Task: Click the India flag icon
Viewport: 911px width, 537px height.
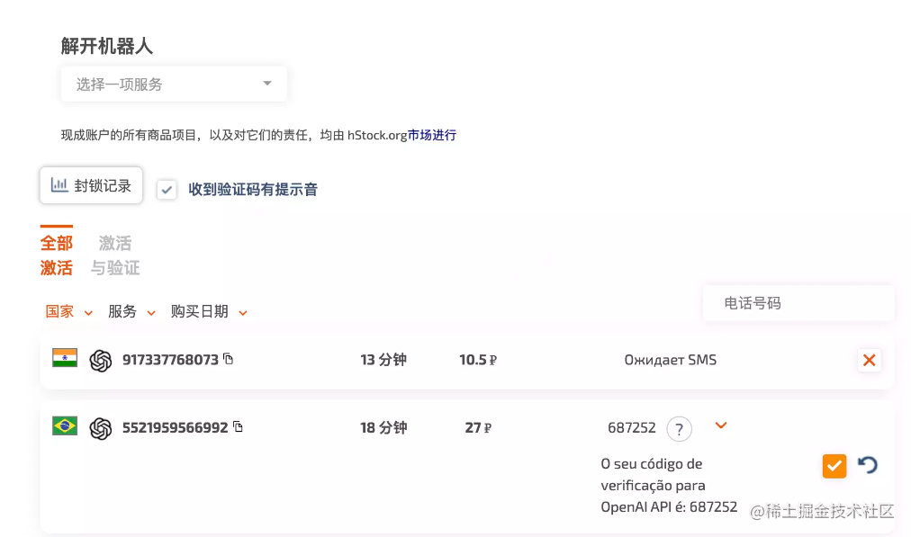Action: pyautogui.click(x=65, y=358)
